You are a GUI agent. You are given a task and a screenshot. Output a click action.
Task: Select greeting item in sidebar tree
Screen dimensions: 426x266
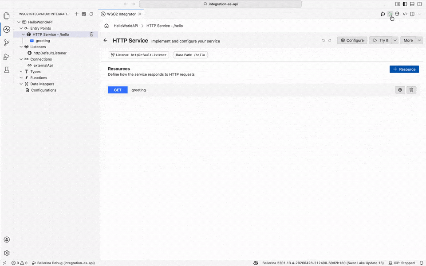click(x=43, y=41)
